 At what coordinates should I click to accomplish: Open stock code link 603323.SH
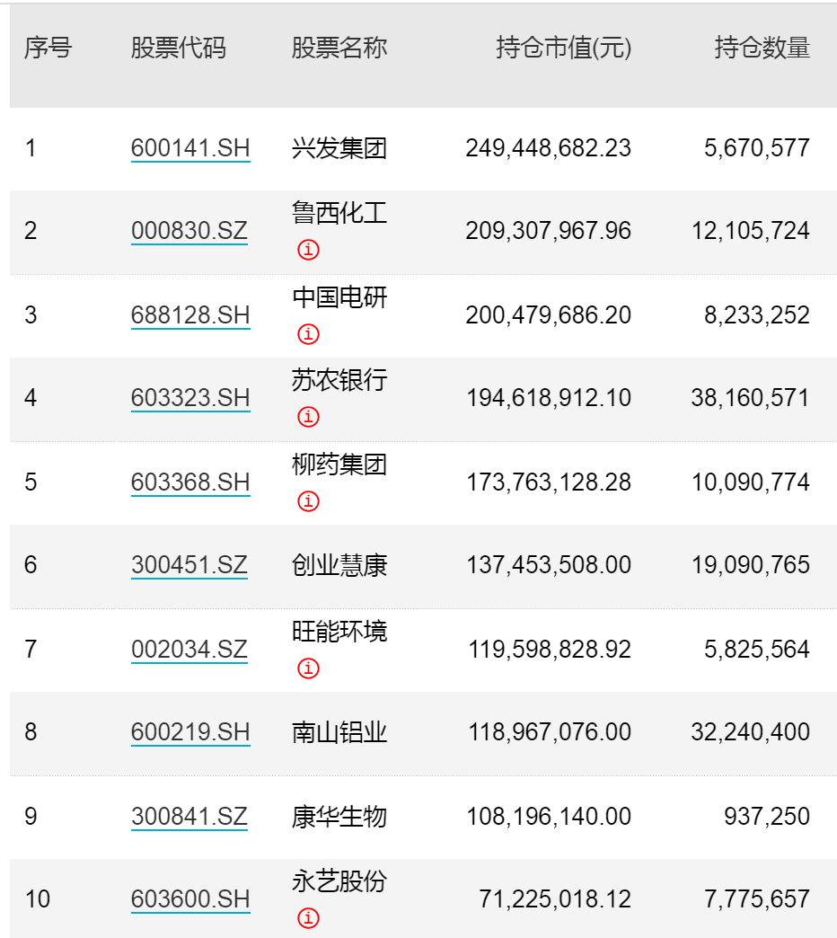(x=190, y=398)
